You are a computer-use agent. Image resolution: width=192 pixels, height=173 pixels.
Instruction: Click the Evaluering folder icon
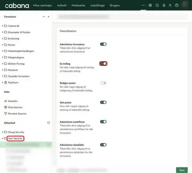[5, 38]
